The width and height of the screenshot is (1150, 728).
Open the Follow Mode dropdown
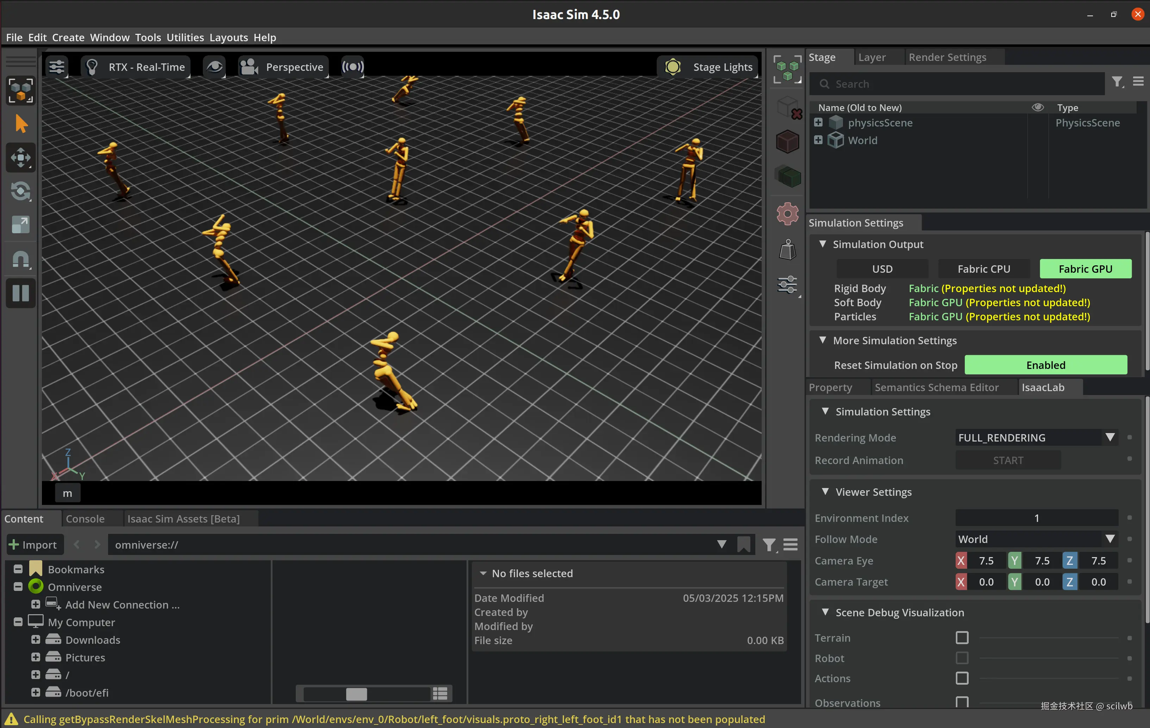(1036, 539)
